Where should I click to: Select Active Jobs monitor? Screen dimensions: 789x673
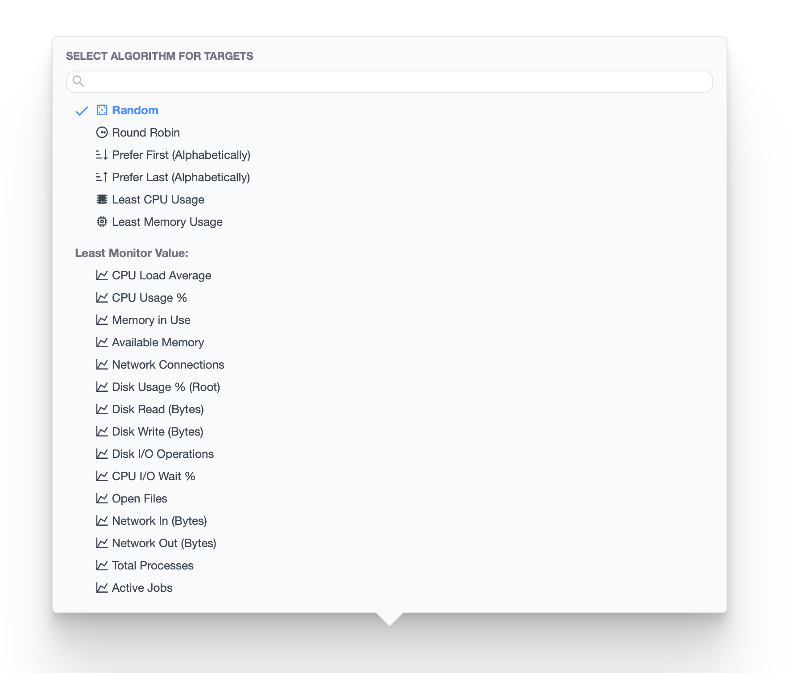point(142,588)
